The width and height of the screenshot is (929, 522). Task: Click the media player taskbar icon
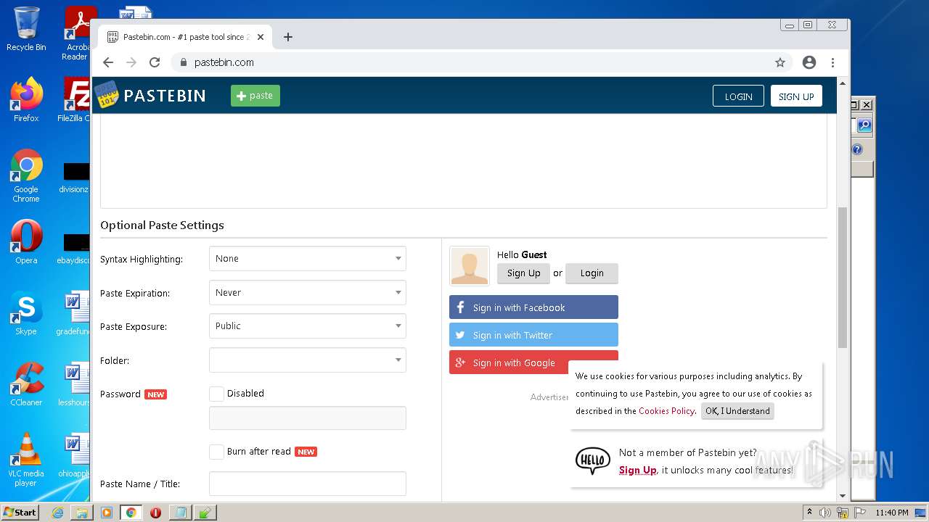coord(106,513)
